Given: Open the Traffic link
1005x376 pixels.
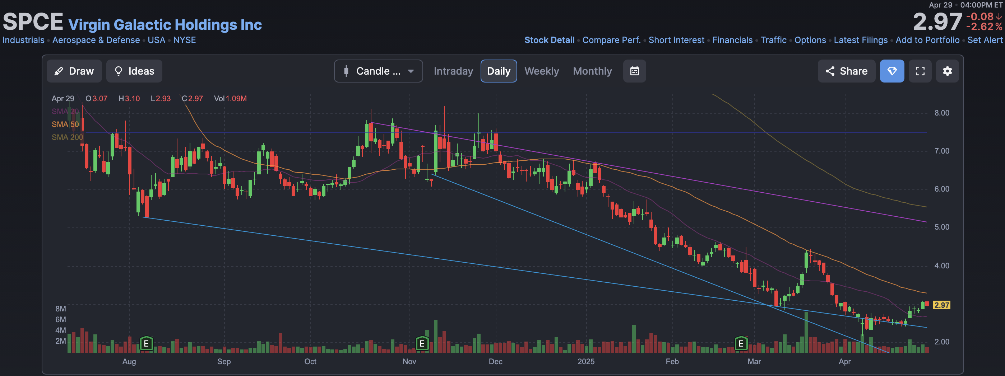Looking at the screenshot, I should tap(773, 40).
